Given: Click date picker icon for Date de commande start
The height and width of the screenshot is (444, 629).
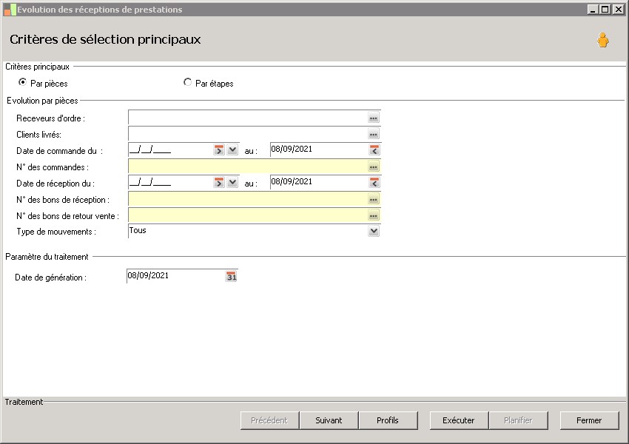Looking at the screenshot, I should [x=219, y=150].
